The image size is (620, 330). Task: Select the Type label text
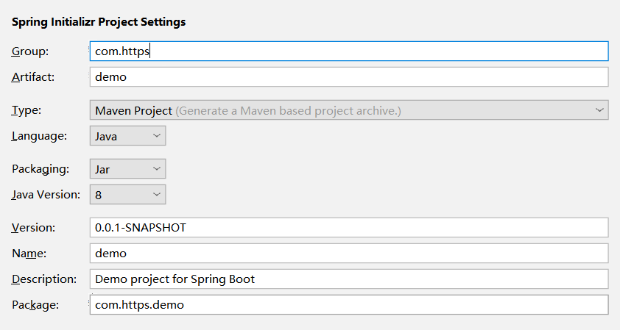tap(27, 110)
